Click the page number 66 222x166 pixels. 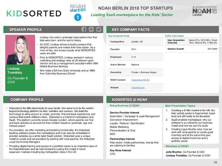click(215, 162)
